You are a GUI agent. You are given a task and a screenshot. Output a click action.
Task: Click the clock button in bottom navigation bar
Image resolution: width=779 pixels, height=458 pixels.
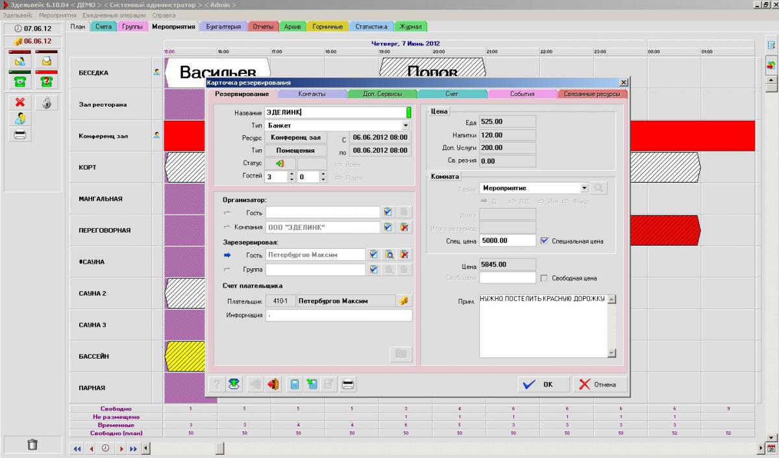(105, 448)
